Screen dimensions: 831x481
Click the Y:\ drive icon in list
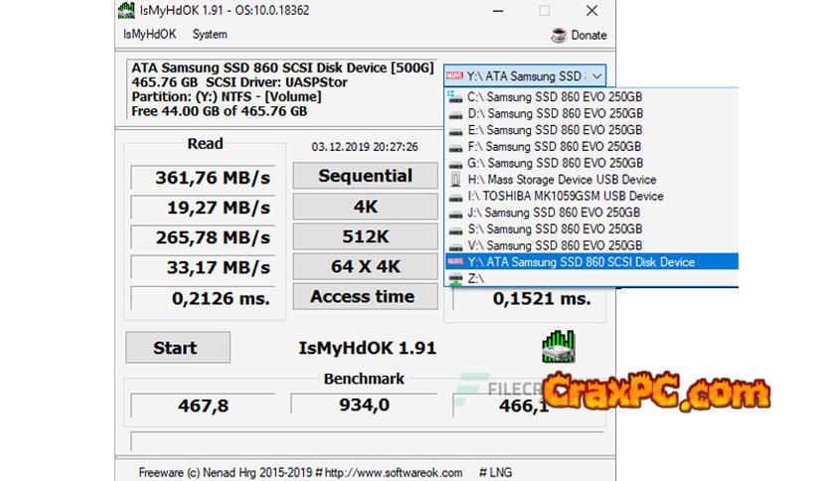(455, 261)
